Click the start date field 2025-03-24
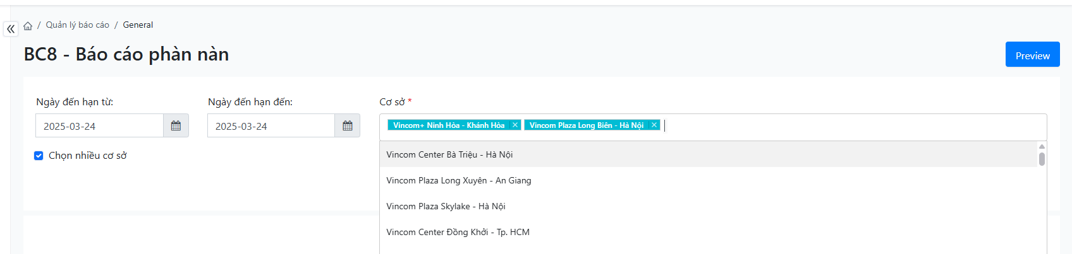Viewport: 1072px width, 254px height. point(99,126)
